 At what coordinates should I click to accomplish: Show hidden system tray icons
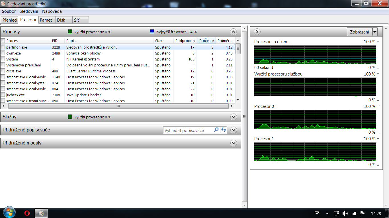click(327, 213)
